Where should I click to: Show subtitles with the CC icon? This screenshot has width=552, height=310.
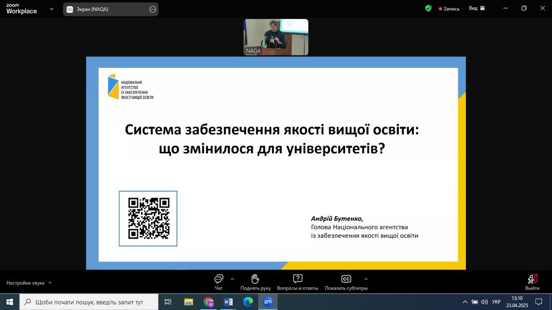pyautogui.click(x=346, y=282)
